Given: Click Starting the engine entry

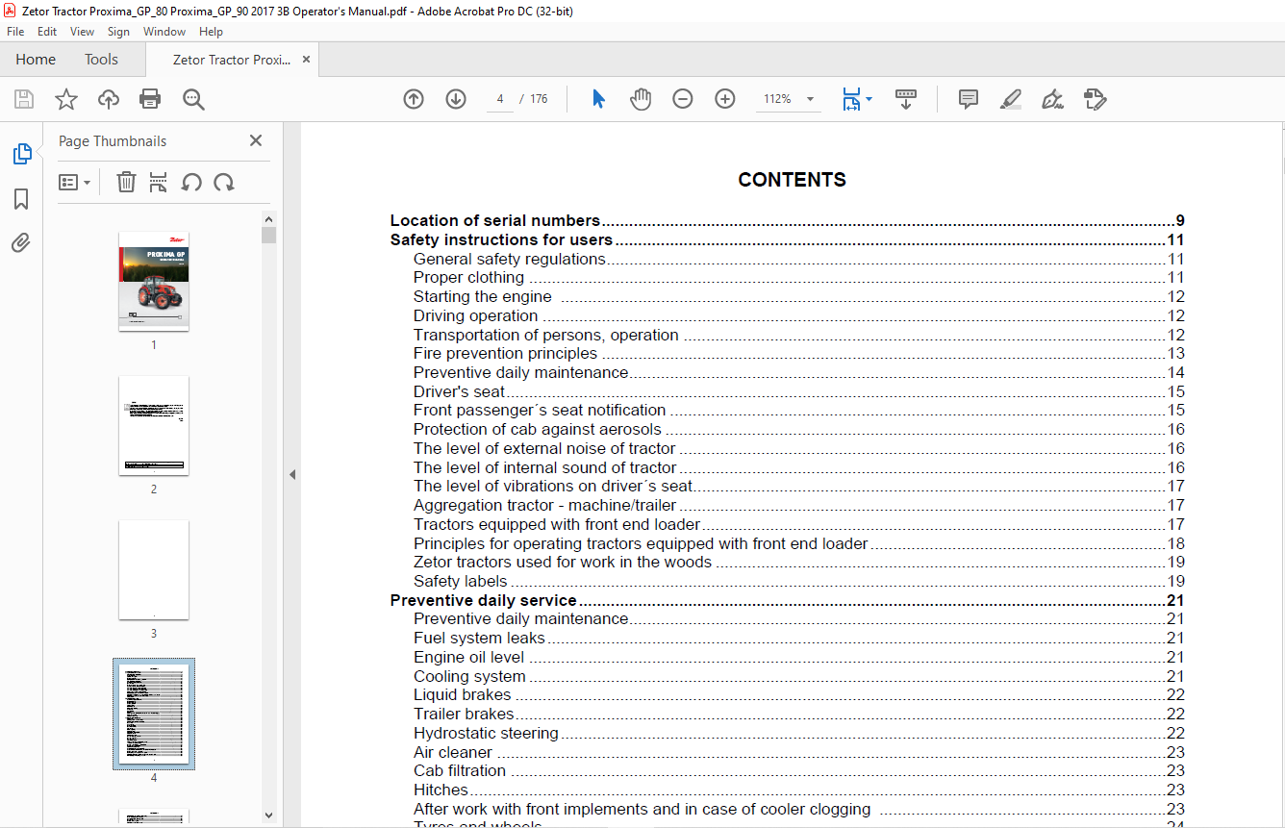Looking at the screenshot, I should point(798,297).
